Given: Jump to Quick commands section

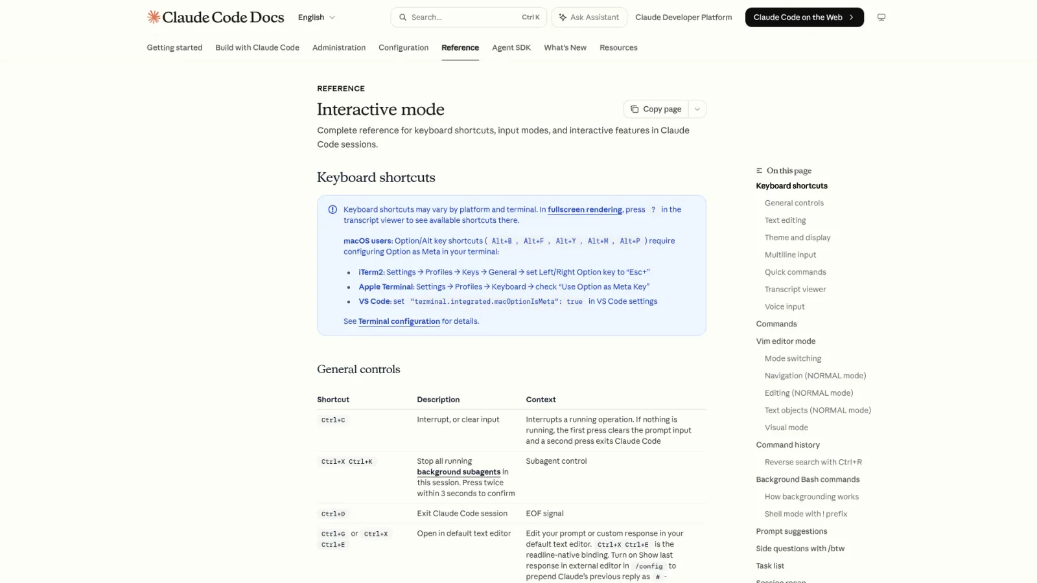Looking at the screenshot, I should (x=795, y=273).
